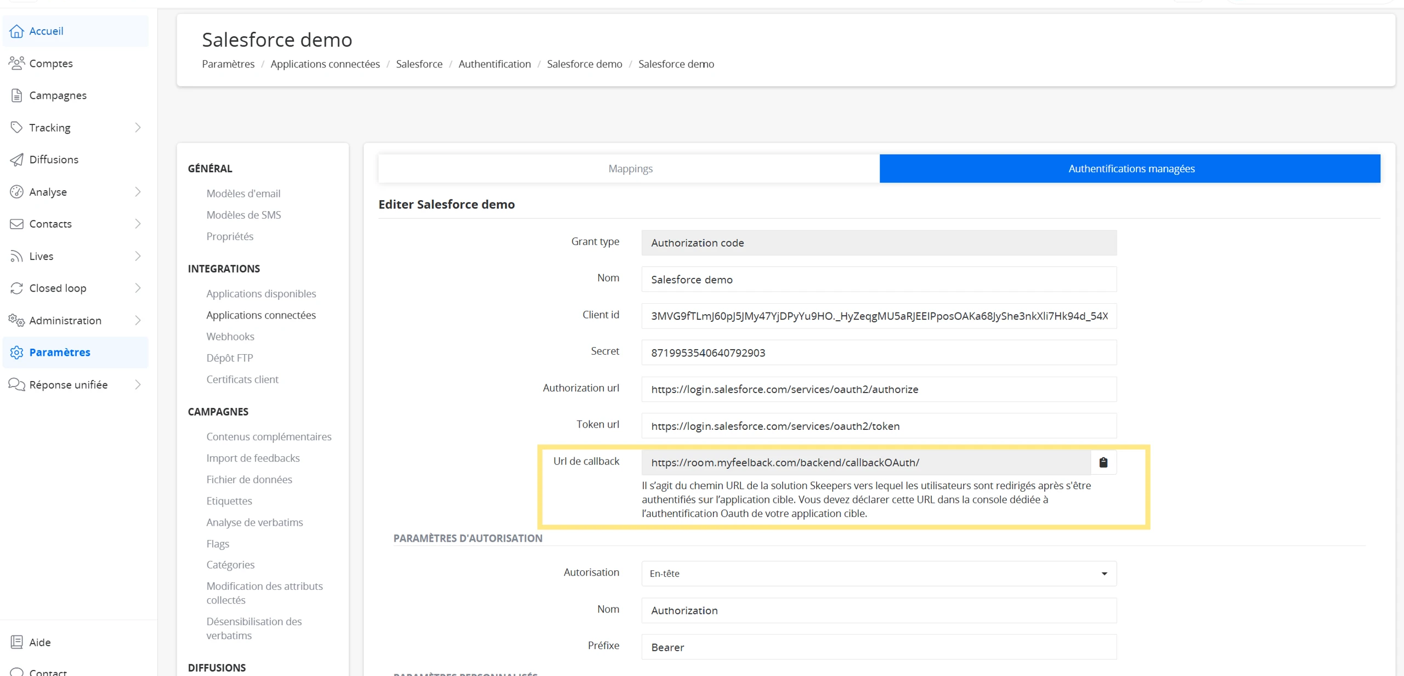This screenshot has width=1404, height=676.
Task: Open Dépôt FTP settings
Action: (x=230, y=358)
